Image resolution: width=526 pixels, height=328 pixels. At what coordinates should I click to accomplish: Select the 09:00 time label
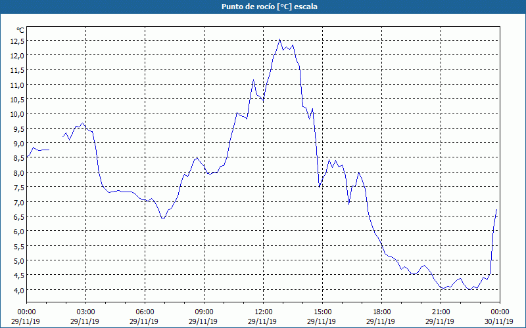point(204,312)
